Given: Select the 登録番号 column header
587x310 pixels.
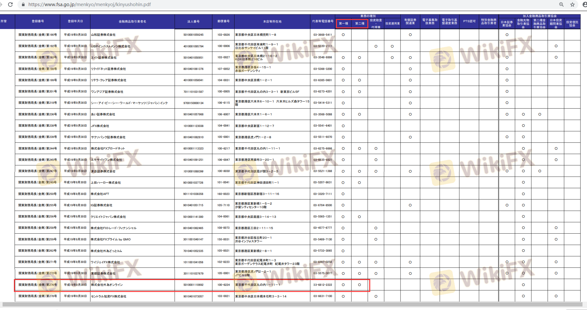Looking at the screenshot, I should click(38, 21).
